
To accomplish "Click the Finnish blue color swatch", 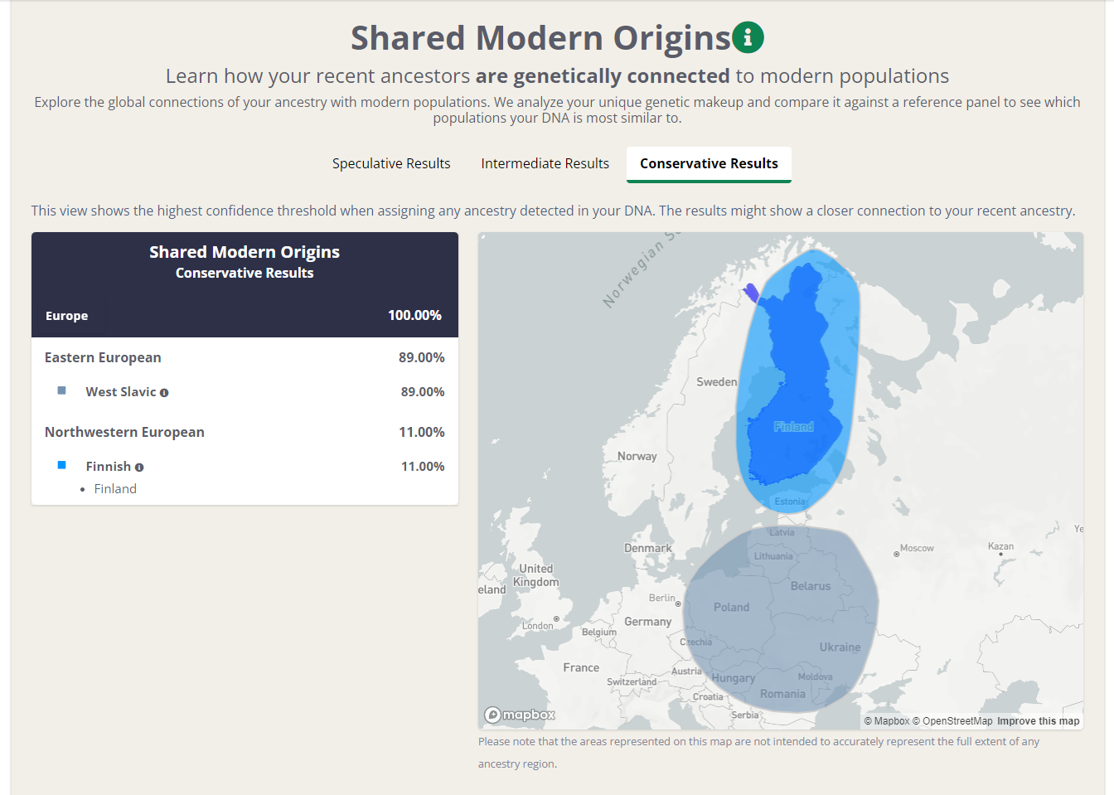I will (x=61, y=465).
